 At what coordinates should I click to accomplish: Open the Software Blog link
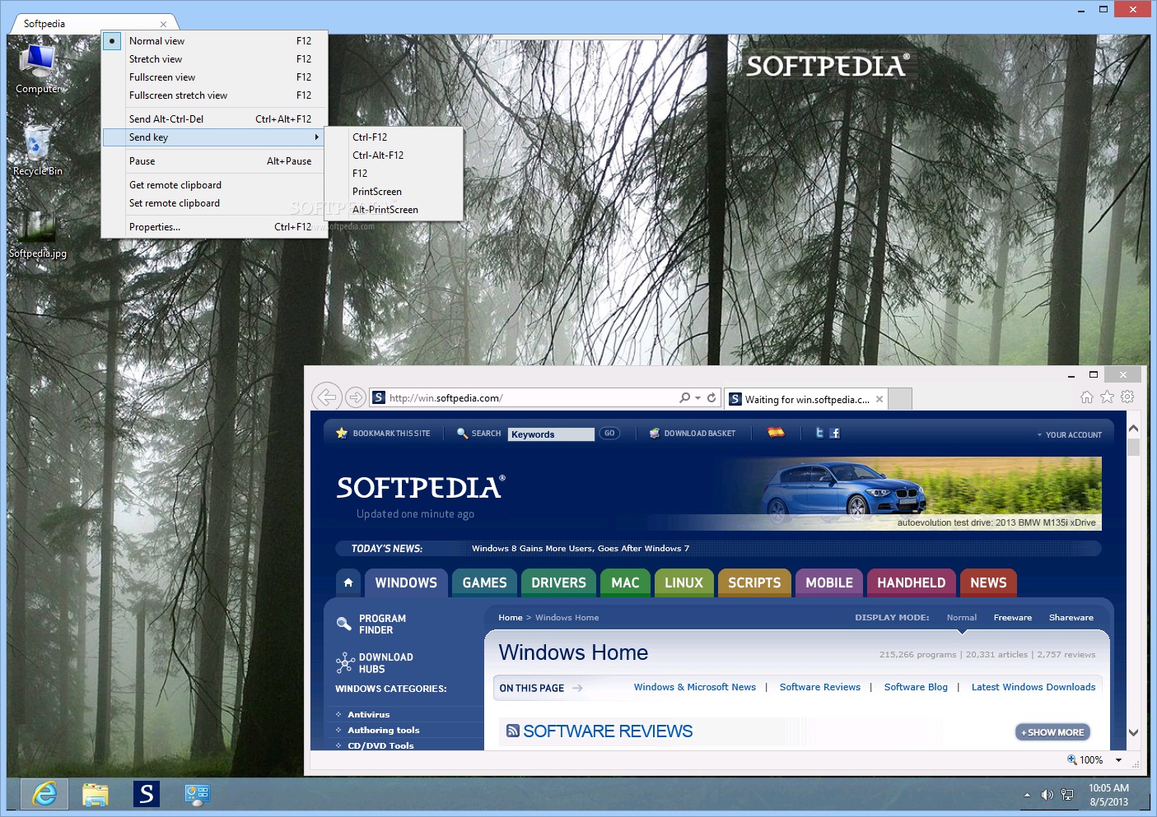916,687
